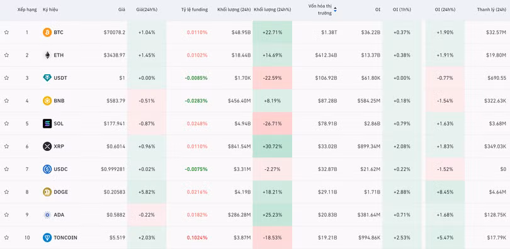The width and height of the screenshot is (510, 249).
Task: Click the ADA Cardano coin icon
Action: click(47, 214)
